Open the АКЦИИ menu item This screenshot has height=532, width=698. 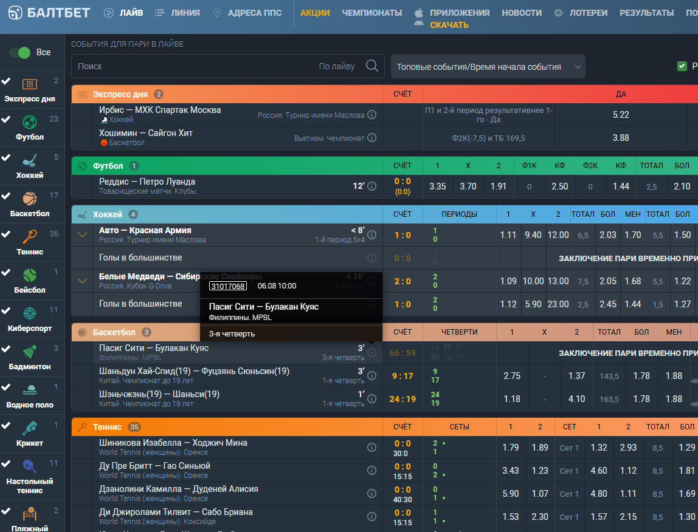(x=315, y=13)
